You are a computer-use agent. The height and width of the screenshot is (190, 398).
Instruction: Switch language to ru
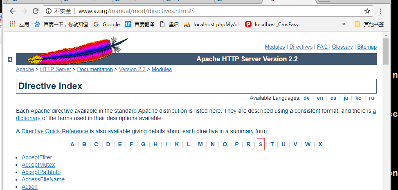tap(371, 98)
